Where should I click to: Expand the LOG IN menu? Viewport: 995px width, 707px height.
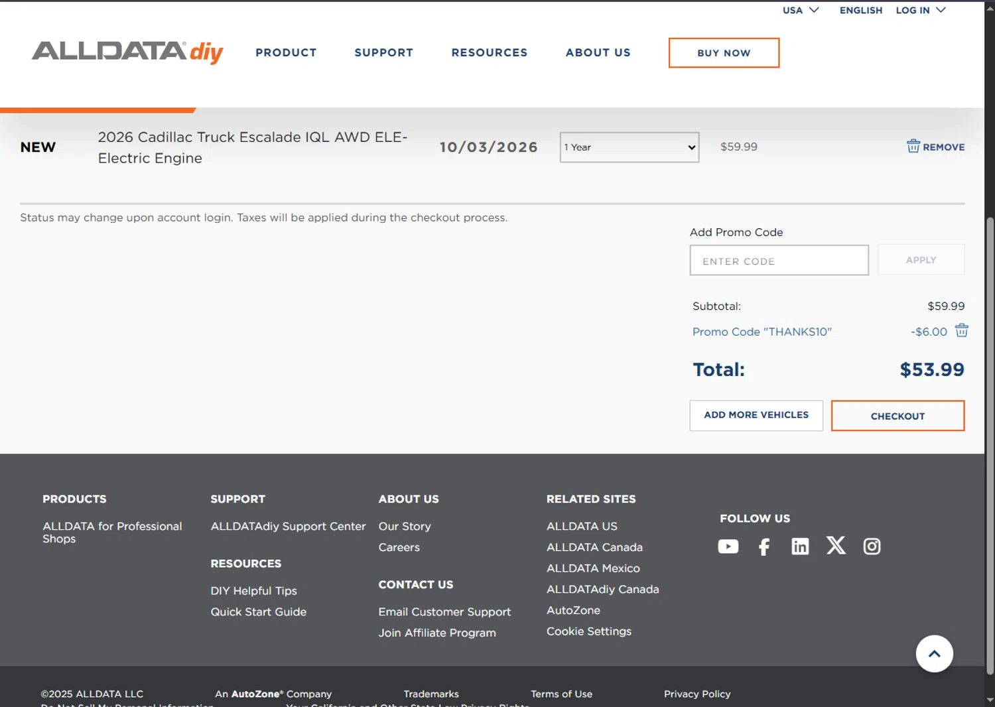920,10
